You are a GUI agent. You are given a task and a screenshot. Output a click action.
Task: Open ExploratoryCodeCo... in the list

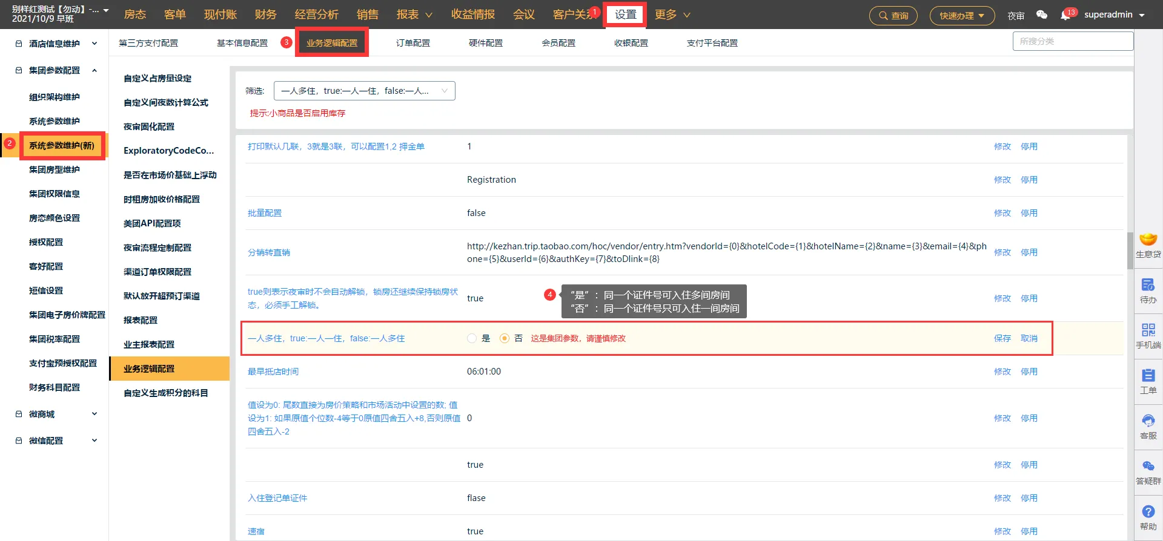[x=169, y=151]
